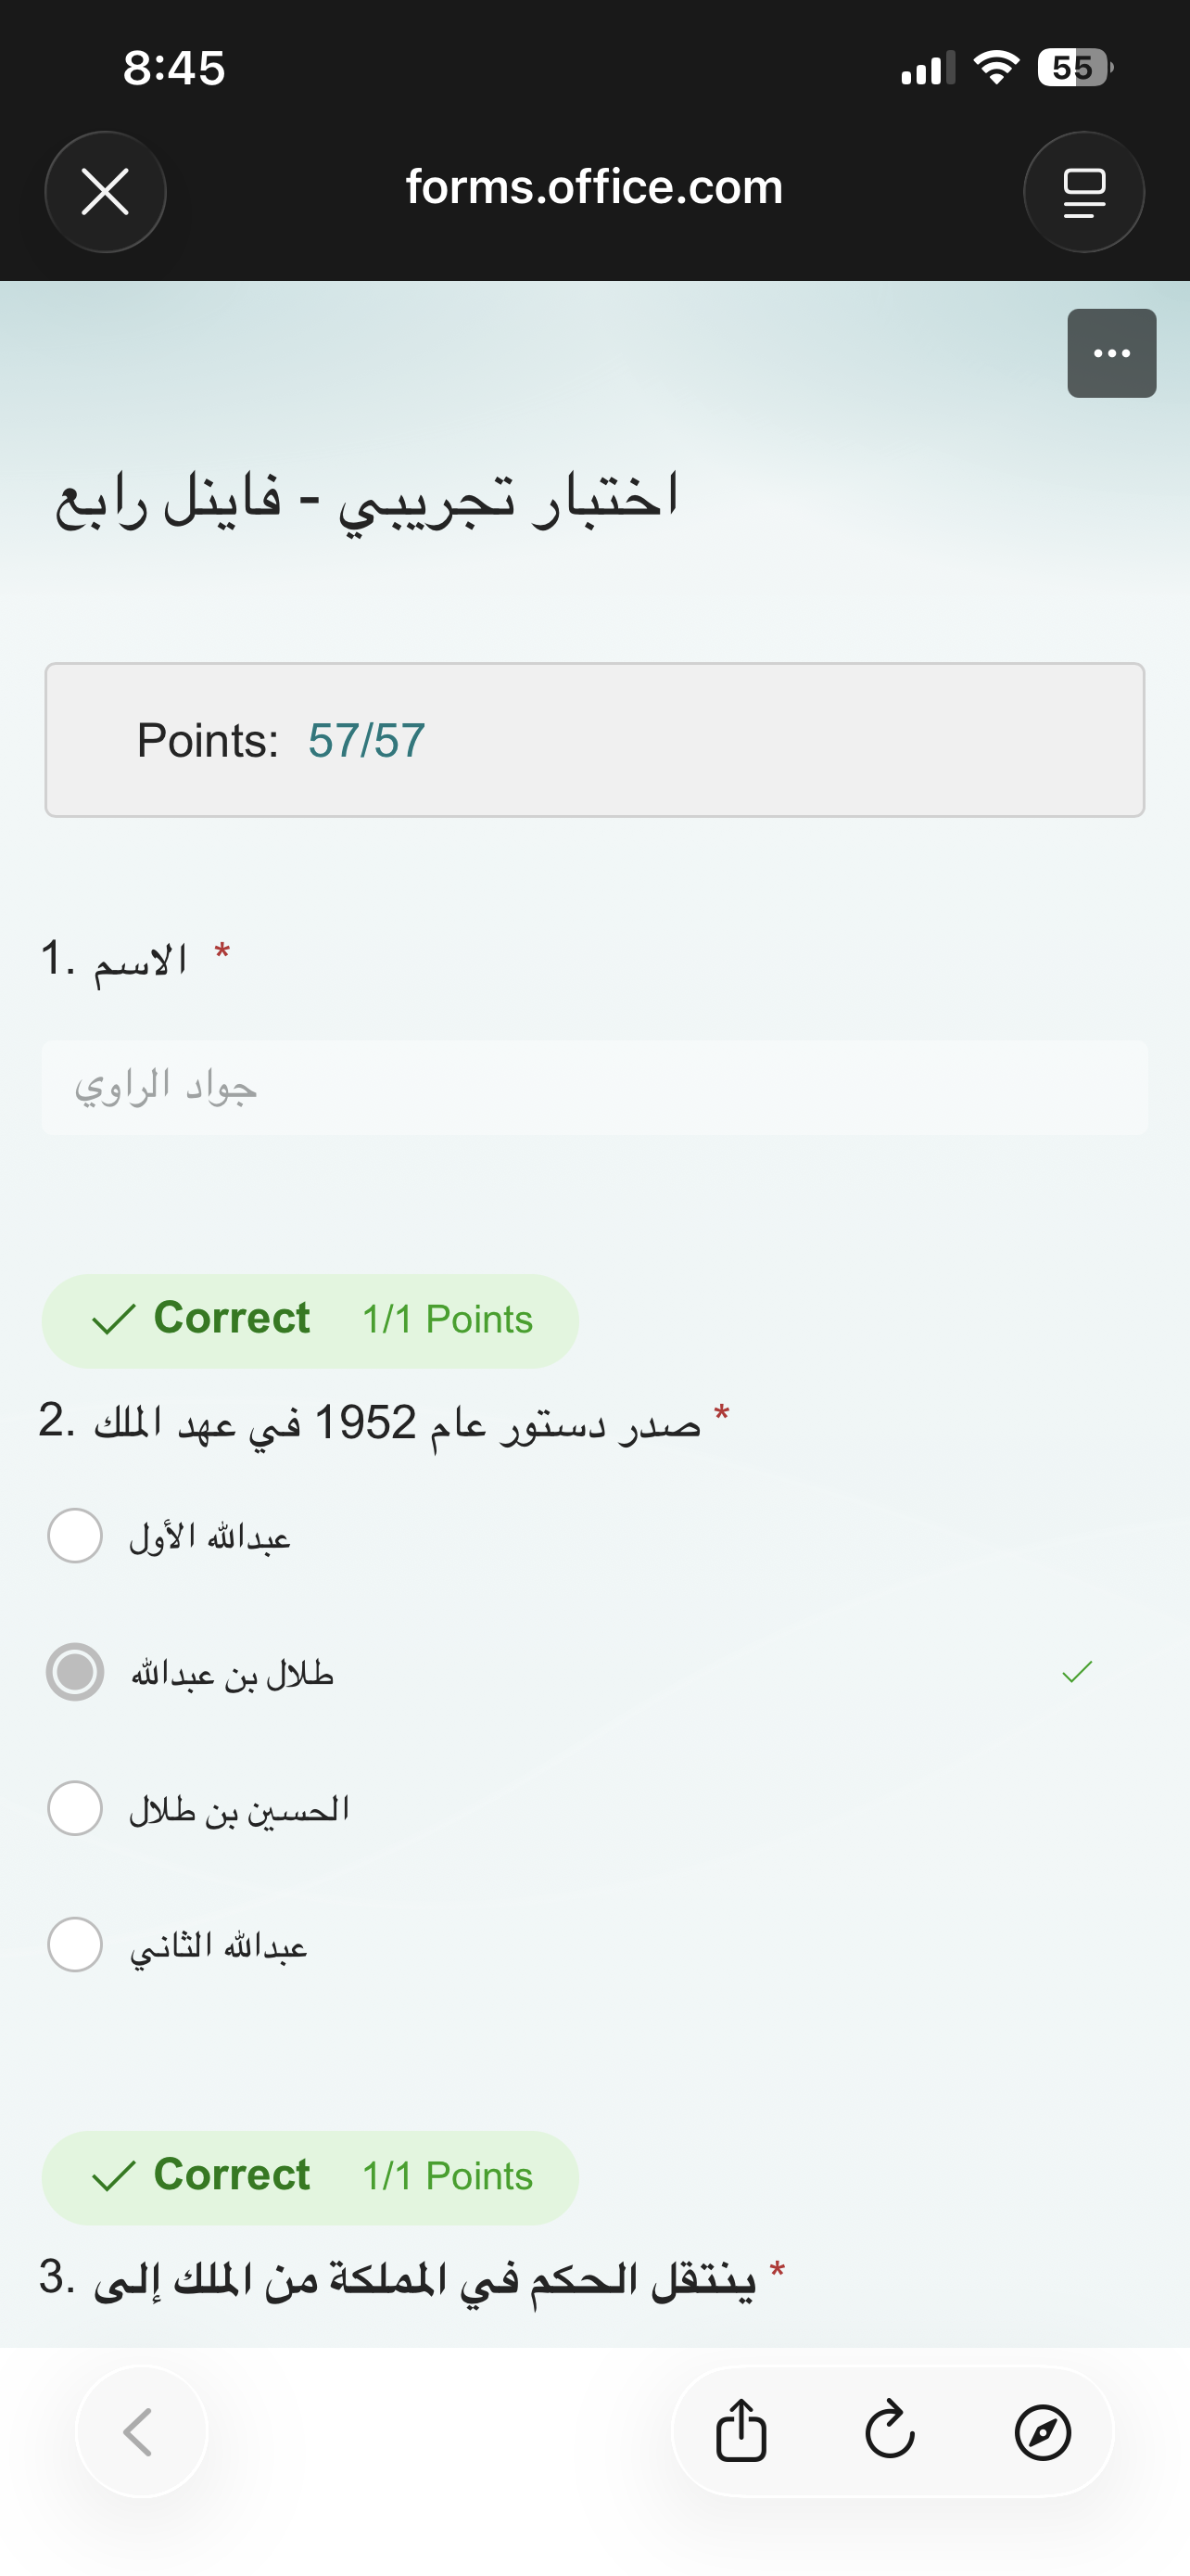Tap the Points 57/57 score box
The height and width of the screenshot is (2576, 1190).
(593, 740)
